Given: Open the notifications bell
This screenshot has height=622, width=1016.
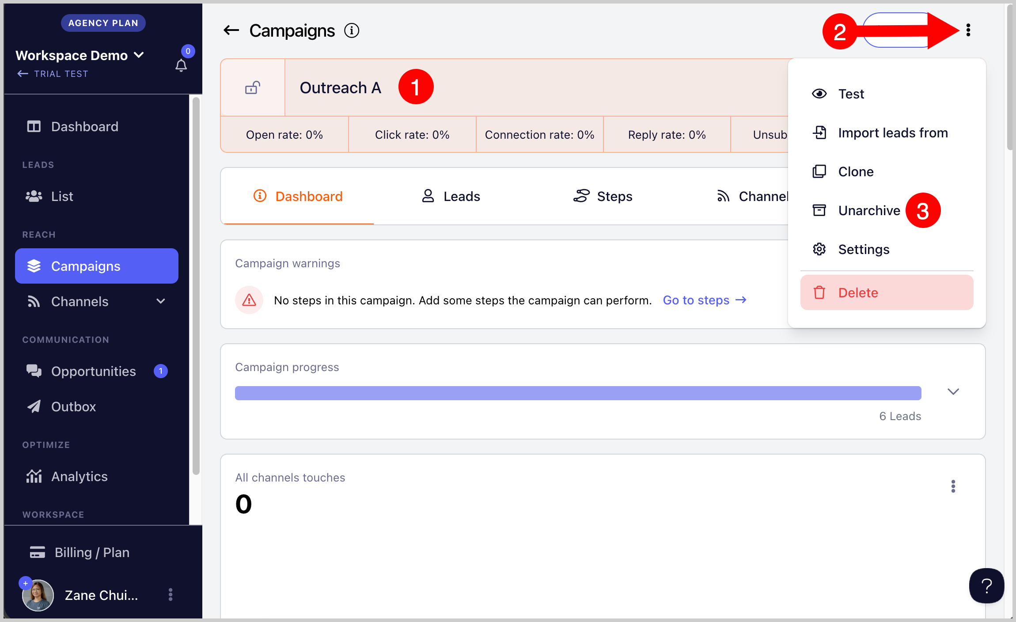Looking at the screenshot, I should click(x=181, y=66).
